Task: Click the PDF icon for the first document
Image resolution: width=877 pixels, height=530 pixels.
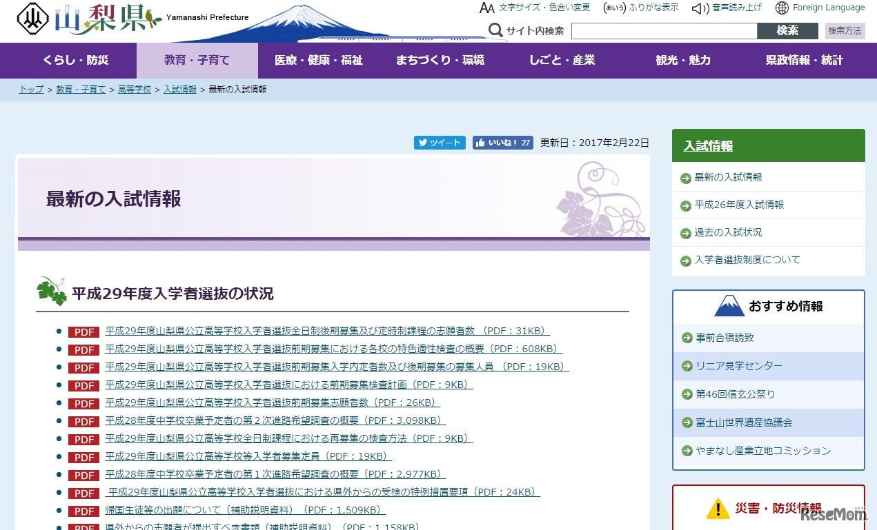Action: coord(83,332)
